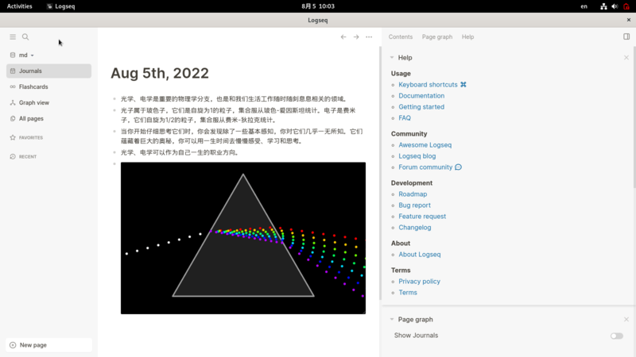Image resolution: width=636 pixels, height=357 pixels.
Task: Toggle the Show Journals switch
Action: pos(616,336)
